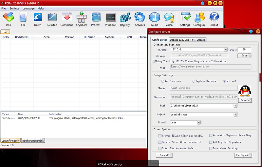Click the CPU column header

[x=129, y=37]
